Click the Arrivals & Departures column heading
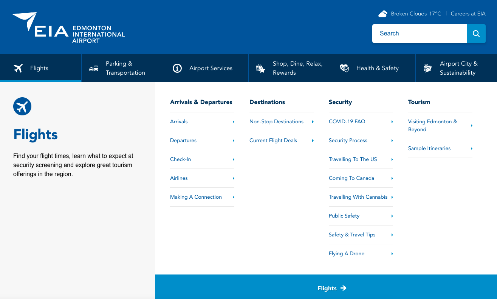Viewport: 497px width, 299px height. 201,102
